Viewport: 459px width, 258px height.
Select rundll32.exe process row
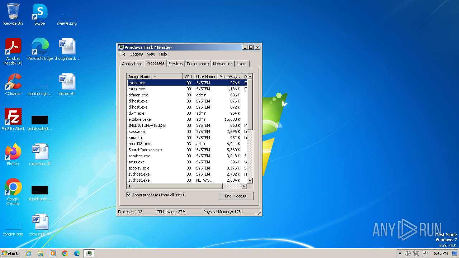pos(187,144)
